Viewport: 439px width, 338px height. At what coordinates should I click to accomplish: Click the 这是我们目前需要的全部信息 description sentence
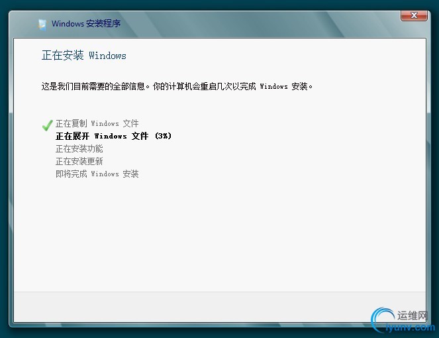[177, 86]
